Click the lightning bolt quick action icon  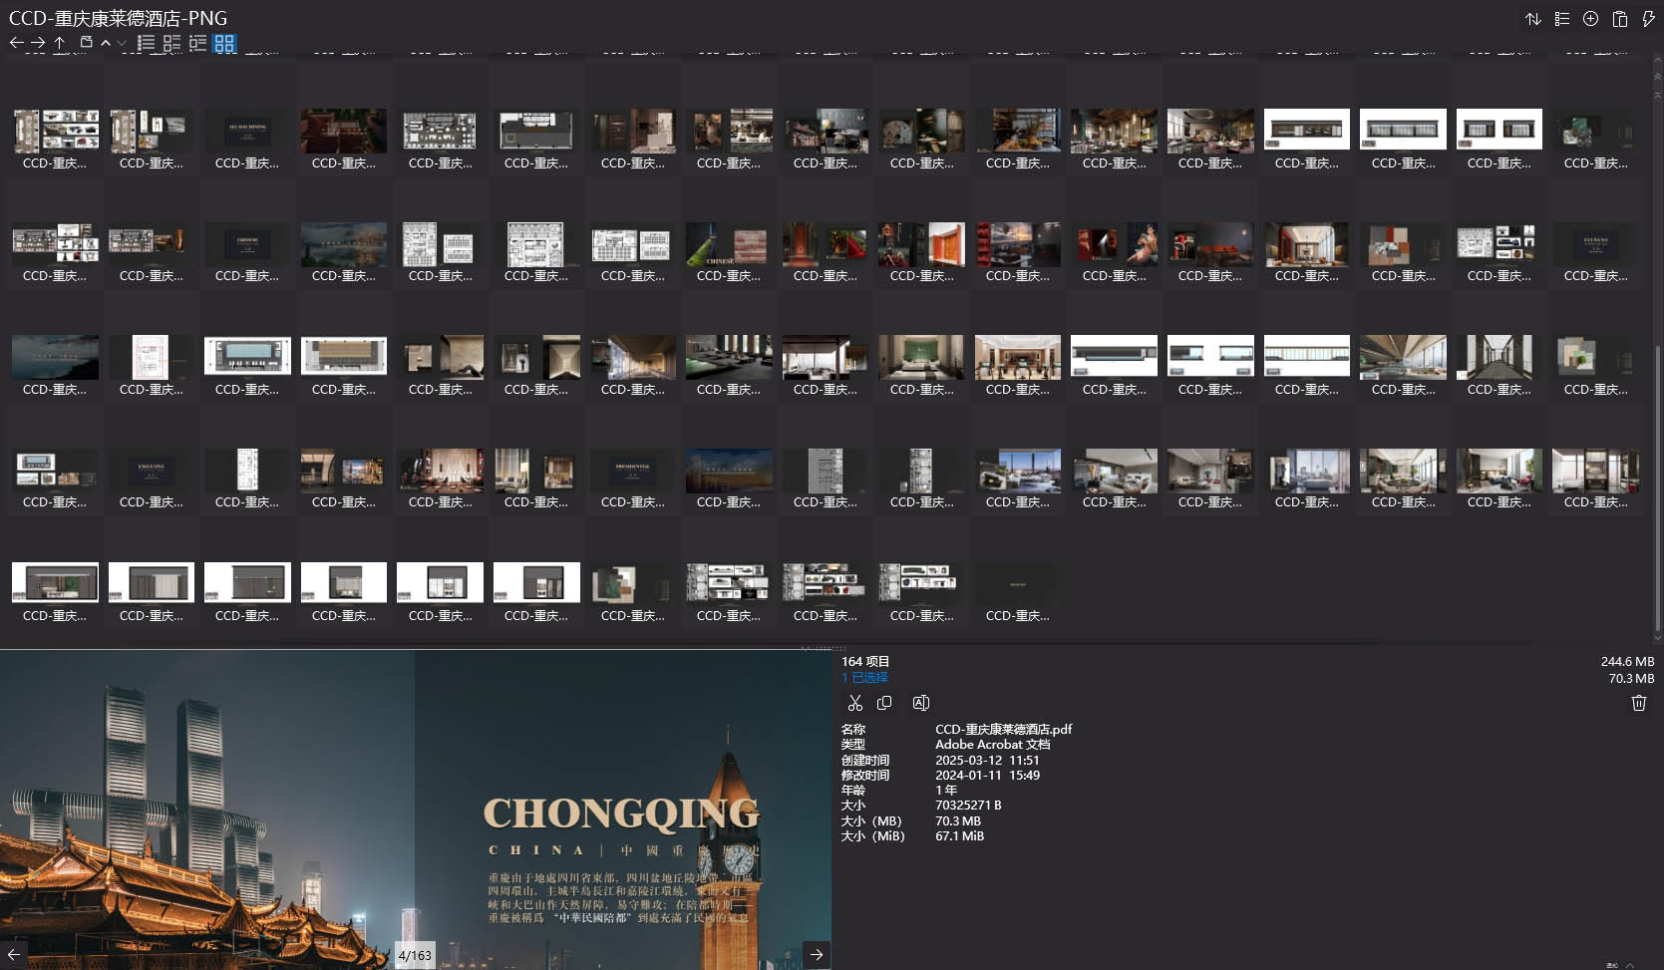[x=1648, y=19]
